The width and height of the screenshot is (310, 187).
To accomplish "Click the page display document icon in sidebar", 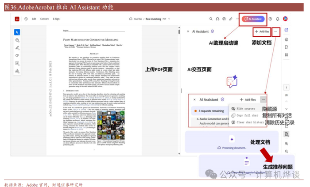I will pos(286,134).
